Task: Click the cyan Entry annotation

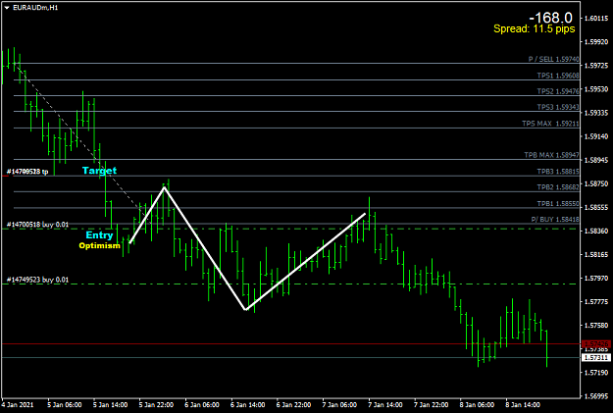Action: [x=99, y=235]
